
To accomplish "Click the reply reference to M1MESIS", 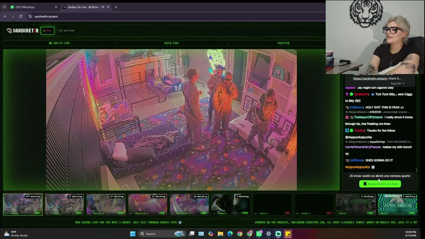I will pos(378,112).
